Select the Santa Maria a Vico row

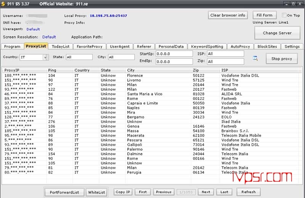[x=152, y=94]
